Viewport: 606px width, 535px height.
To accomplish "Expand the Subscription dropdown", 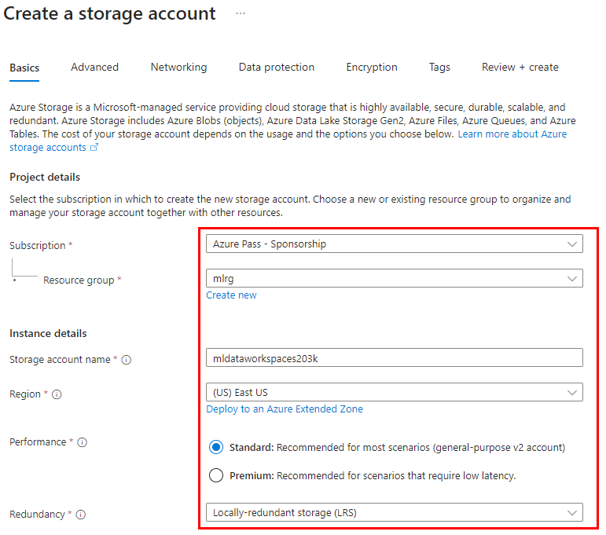I will tap(394, 244).
